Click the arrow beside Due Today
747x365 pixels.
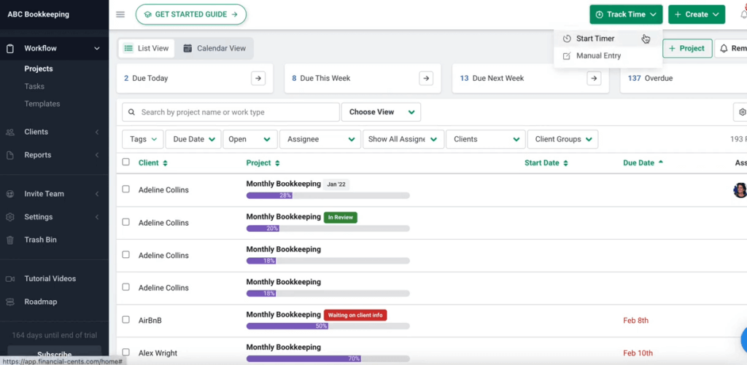258,79
